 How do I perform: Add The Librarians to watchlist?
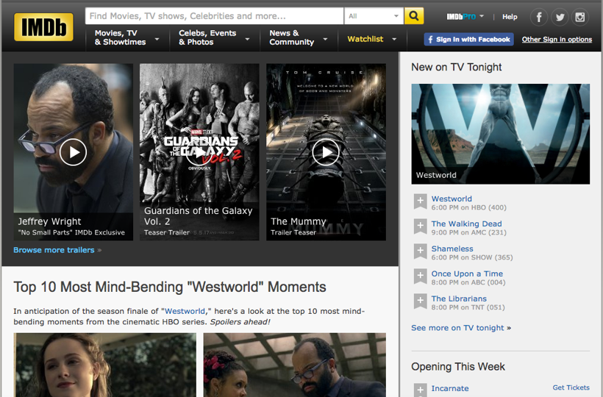pyautogui.click(x=421, y=301)
